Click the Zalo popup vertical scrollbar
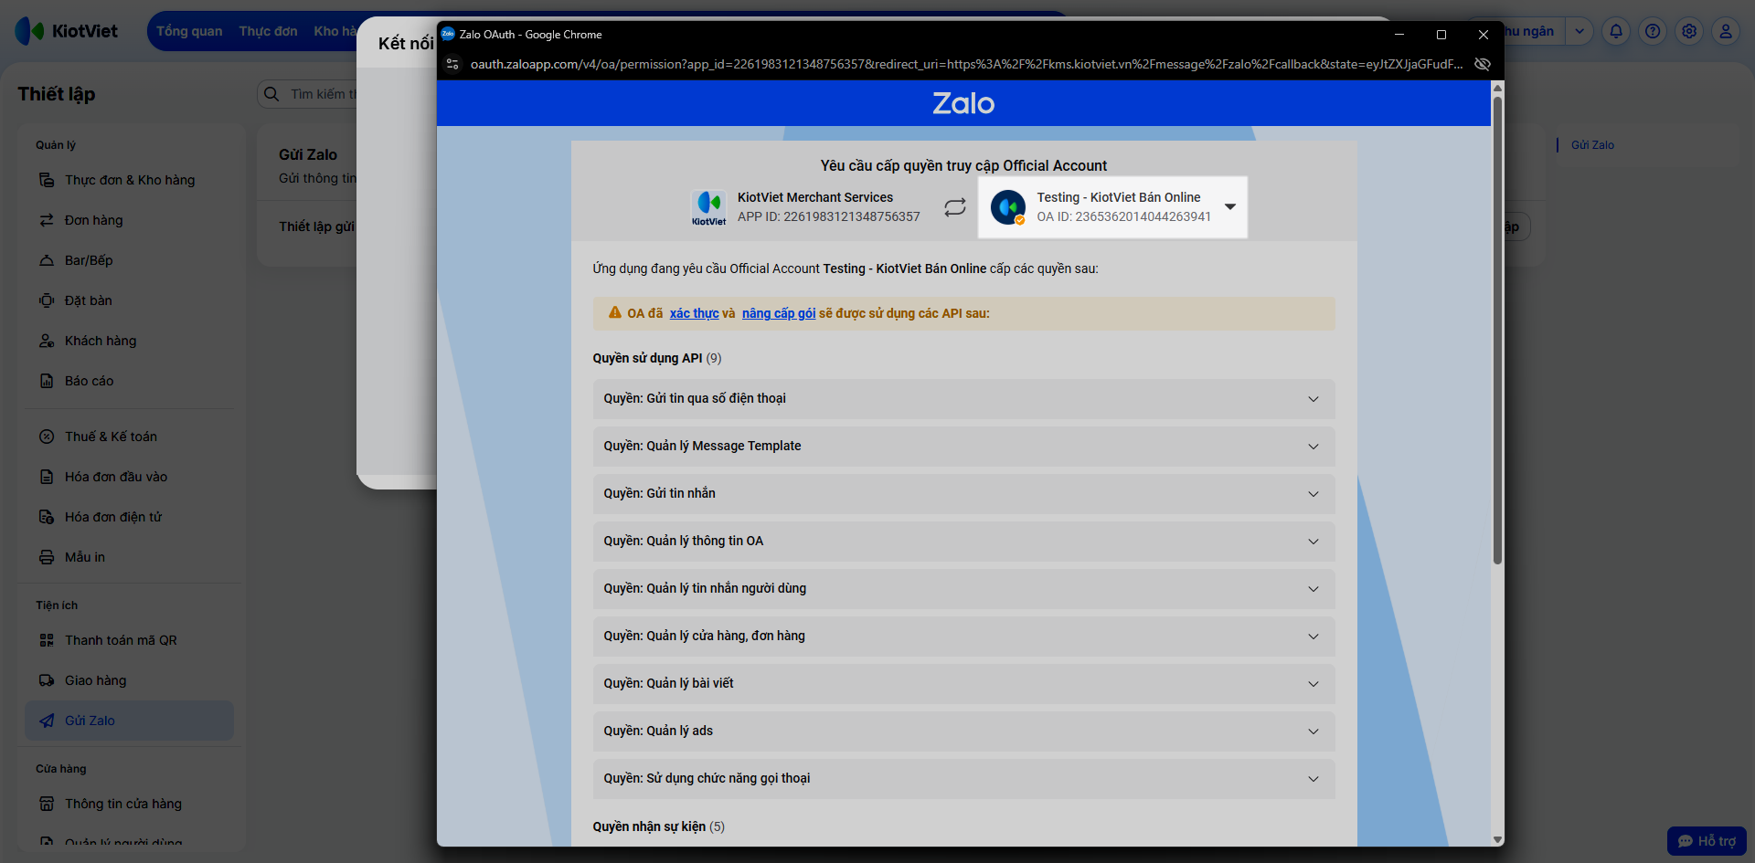Viewport: 1755px width, 863px height. 1497,329
